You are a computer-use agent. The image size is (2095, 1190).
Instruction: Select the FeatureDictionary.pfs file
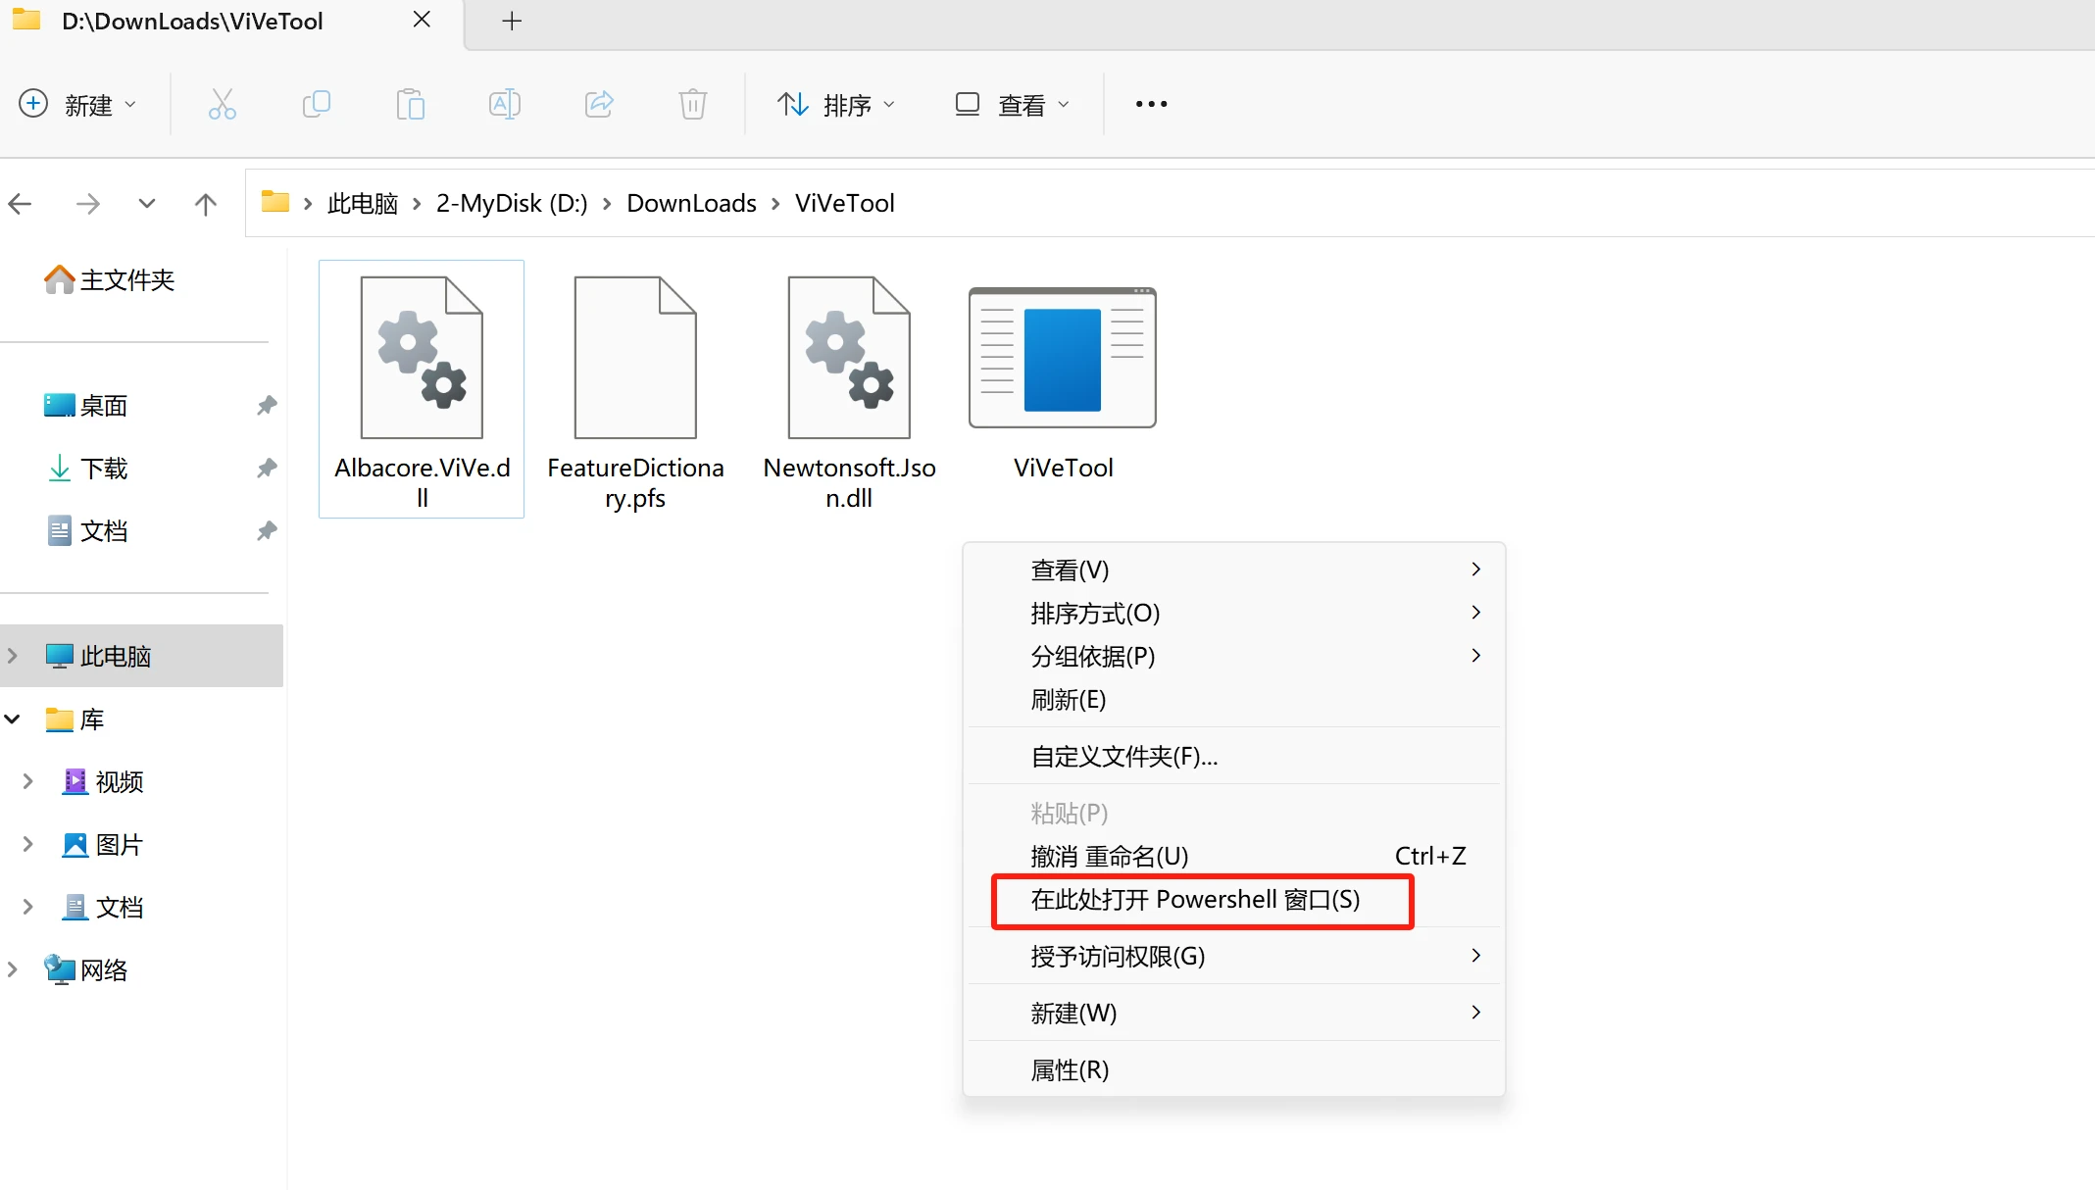(x=635, y=389)
